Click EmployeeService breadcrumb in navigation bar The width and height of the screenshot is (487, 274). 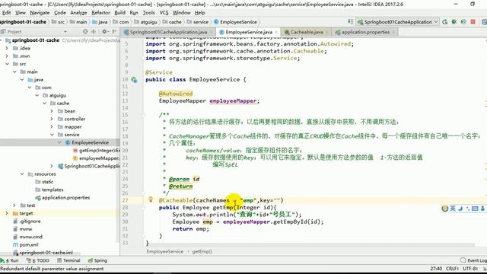(236, 22)
